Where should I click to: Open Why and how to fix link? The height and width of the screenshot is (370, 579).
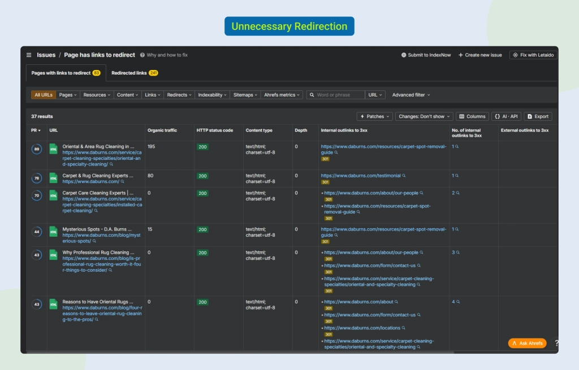coord(167,55)
